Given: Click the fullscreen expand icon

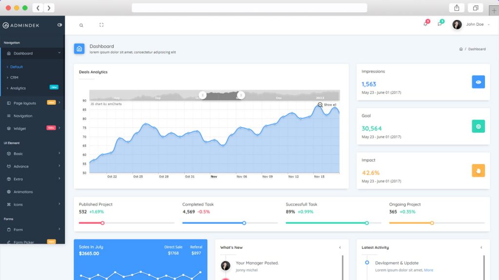Looking at the screenshot, I should click(101, 25).
